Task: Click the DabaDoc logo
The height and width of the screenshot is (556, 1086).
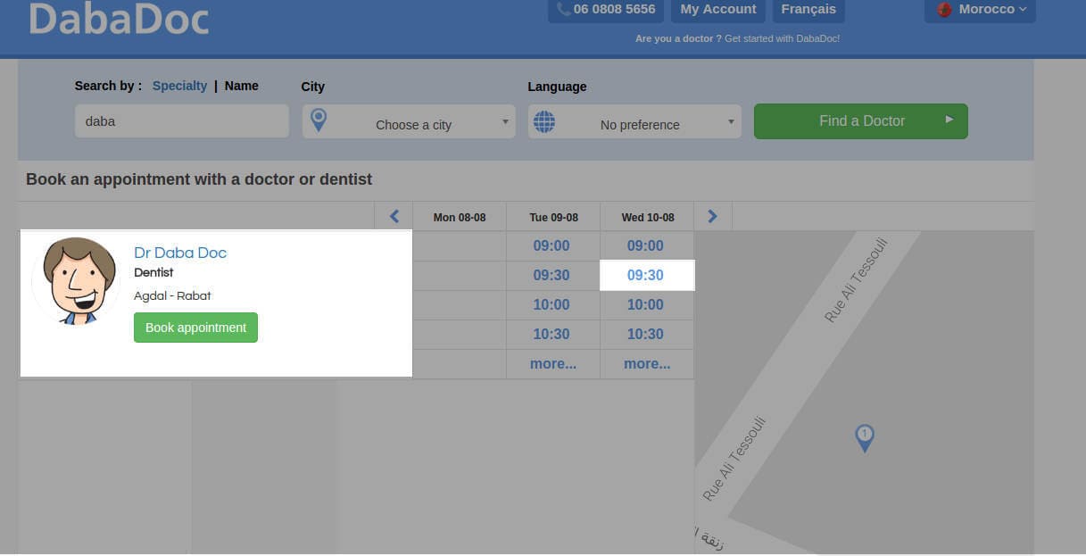Action: click(119, 19)
